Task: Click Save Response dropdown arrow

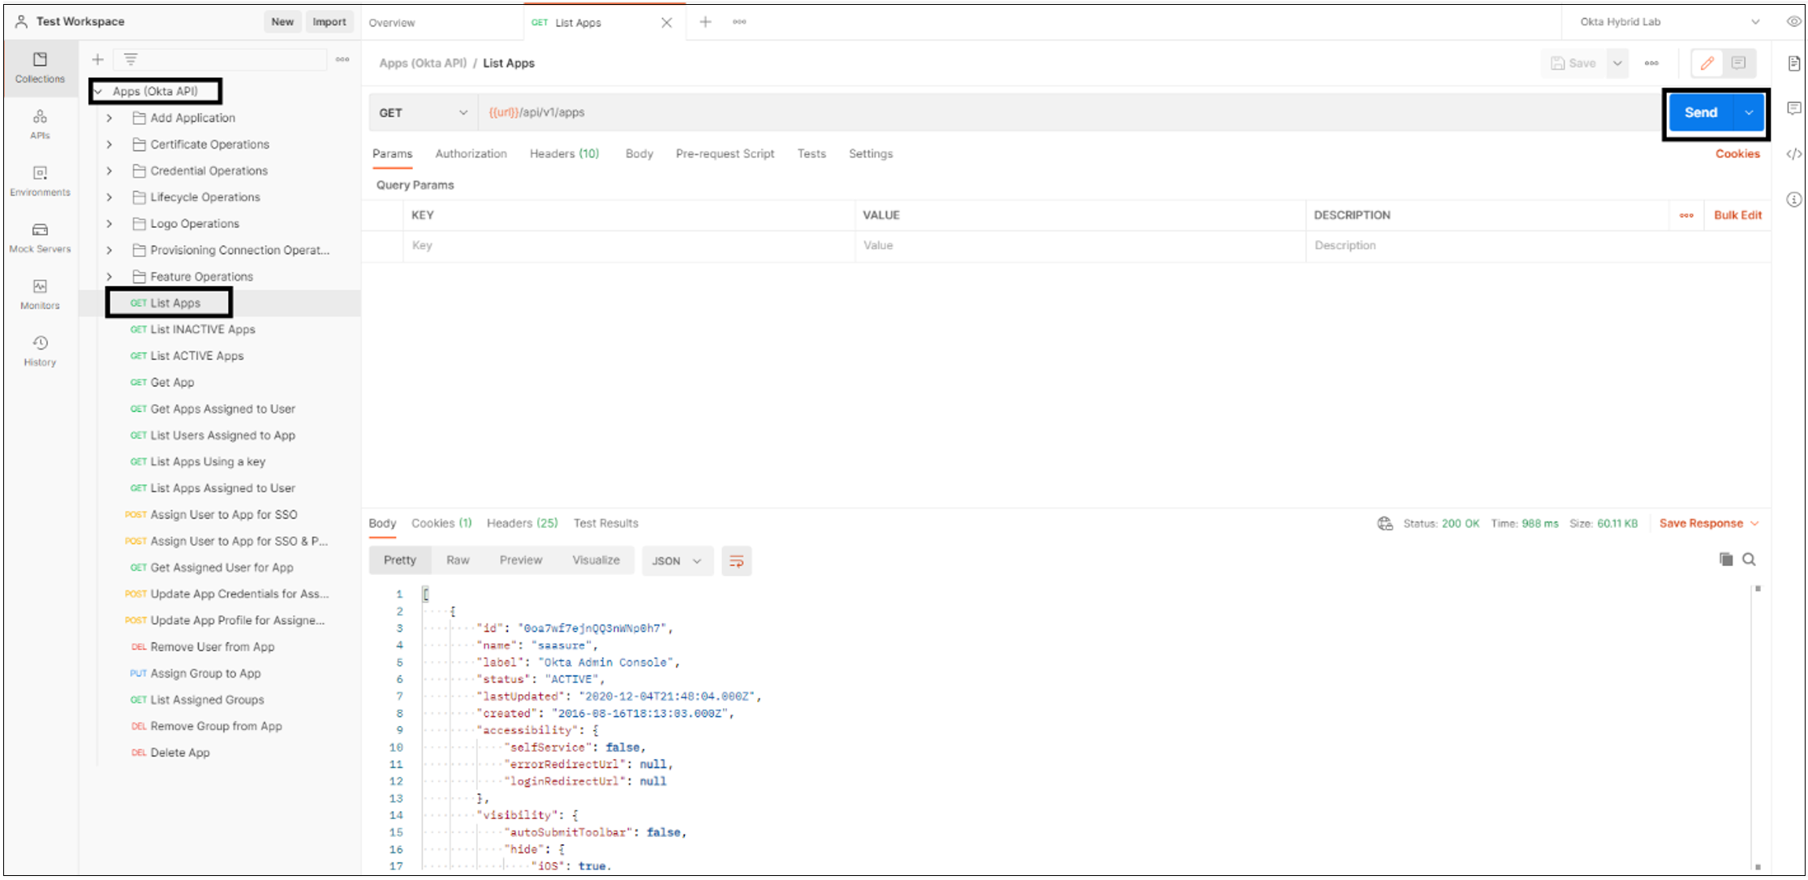Action: tap(1756, 523)
